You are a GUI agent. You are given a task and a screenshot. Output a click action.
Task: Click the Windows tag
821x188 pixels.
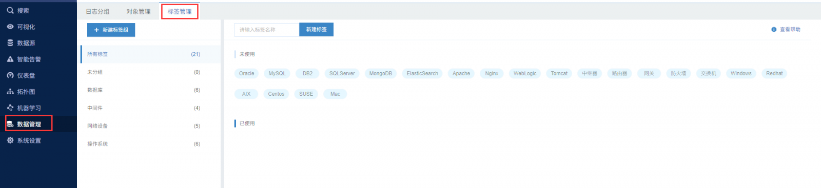point(741,74)
